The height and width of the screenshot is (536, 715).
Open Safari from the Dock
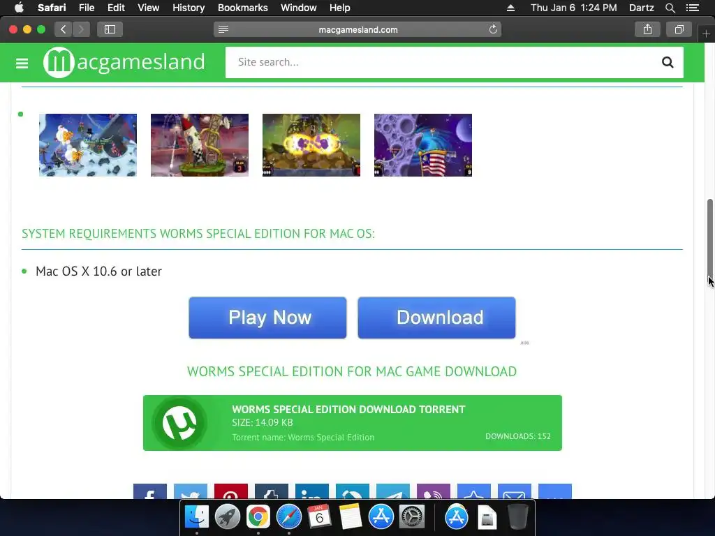pos(288,517)
